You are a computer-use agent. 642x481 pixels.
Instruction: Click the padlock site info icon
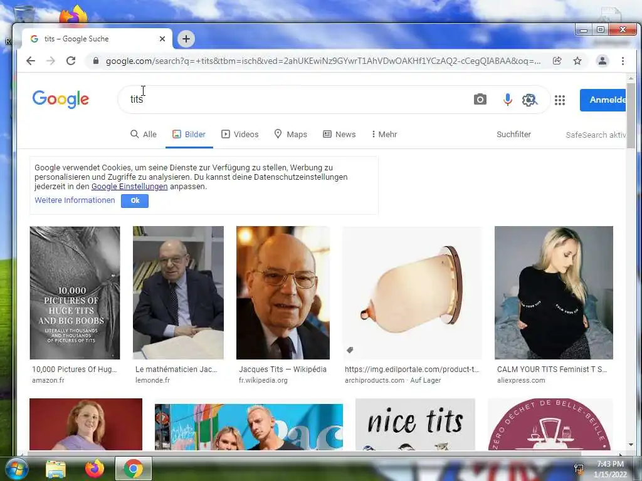coord(96,61)
